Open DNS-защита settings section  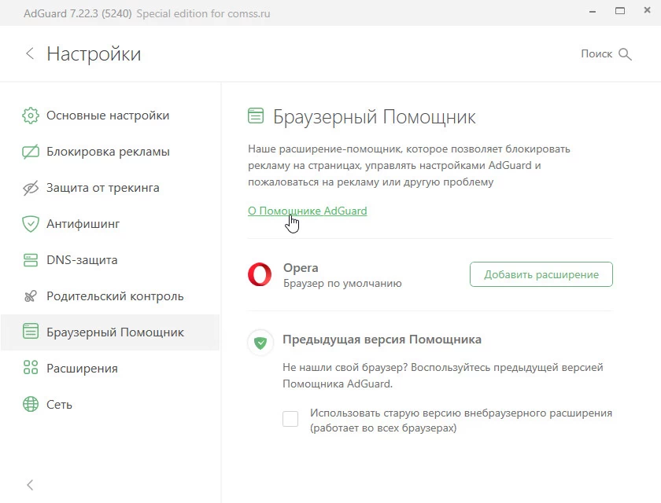coord(82,260)
